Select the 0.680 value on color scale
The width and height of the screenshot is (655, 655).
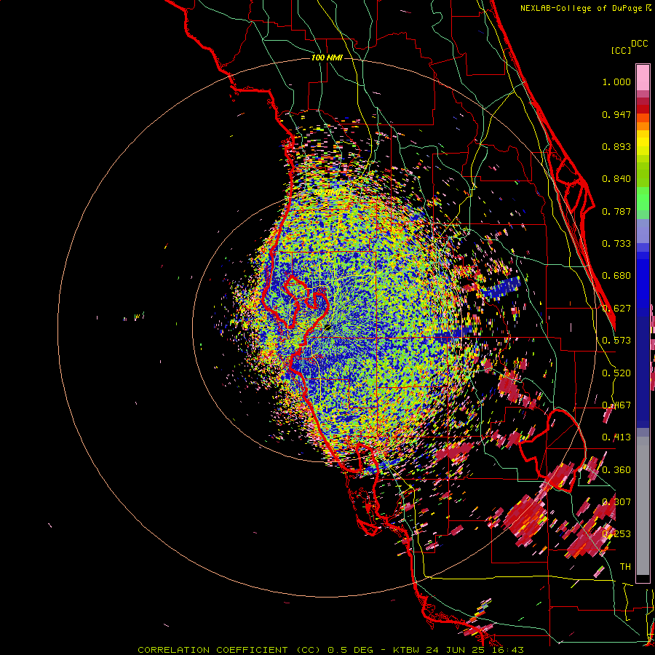coord(616,276)
